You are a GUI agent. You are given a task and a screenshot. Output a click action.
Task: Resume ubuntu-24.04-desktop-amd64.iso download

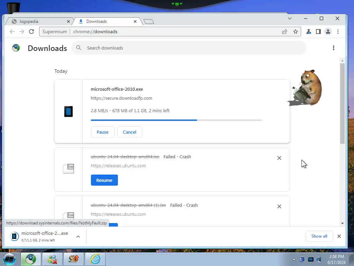pos(104,180)
